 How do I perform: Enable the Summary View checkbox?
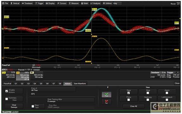(7, 99)
